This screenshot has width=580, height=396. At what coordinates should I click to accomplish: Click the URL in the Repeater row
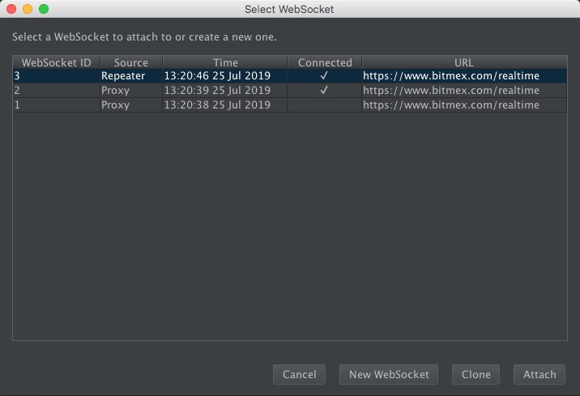(x=464, y=76)
